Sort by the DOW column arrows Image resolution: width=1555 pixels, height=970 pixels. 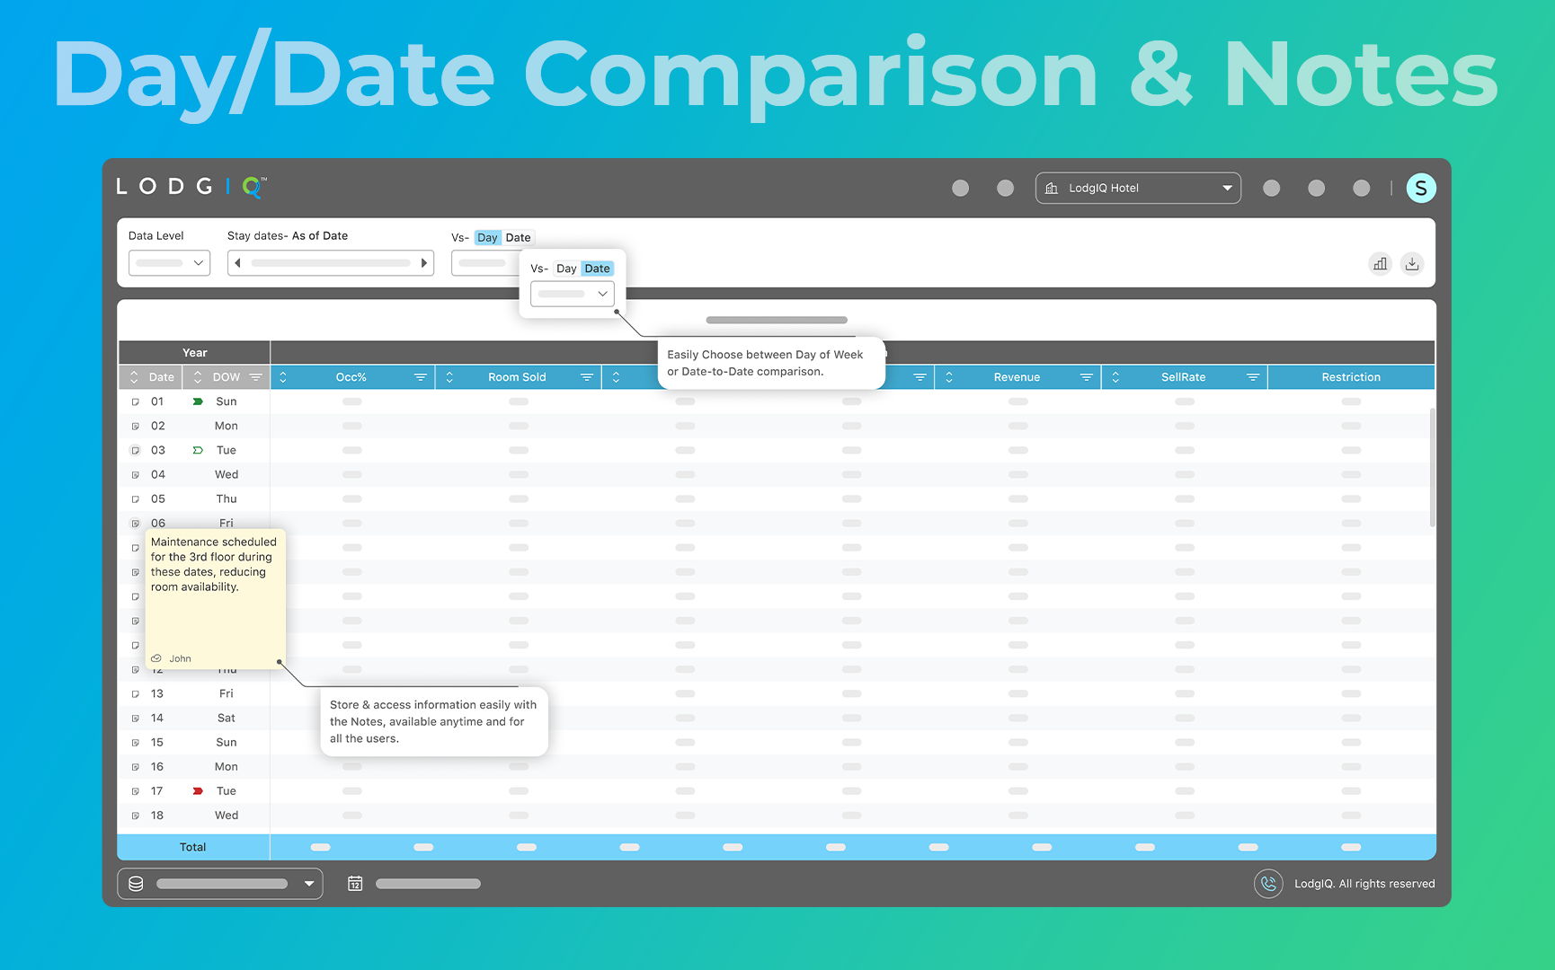coord(198,377)
